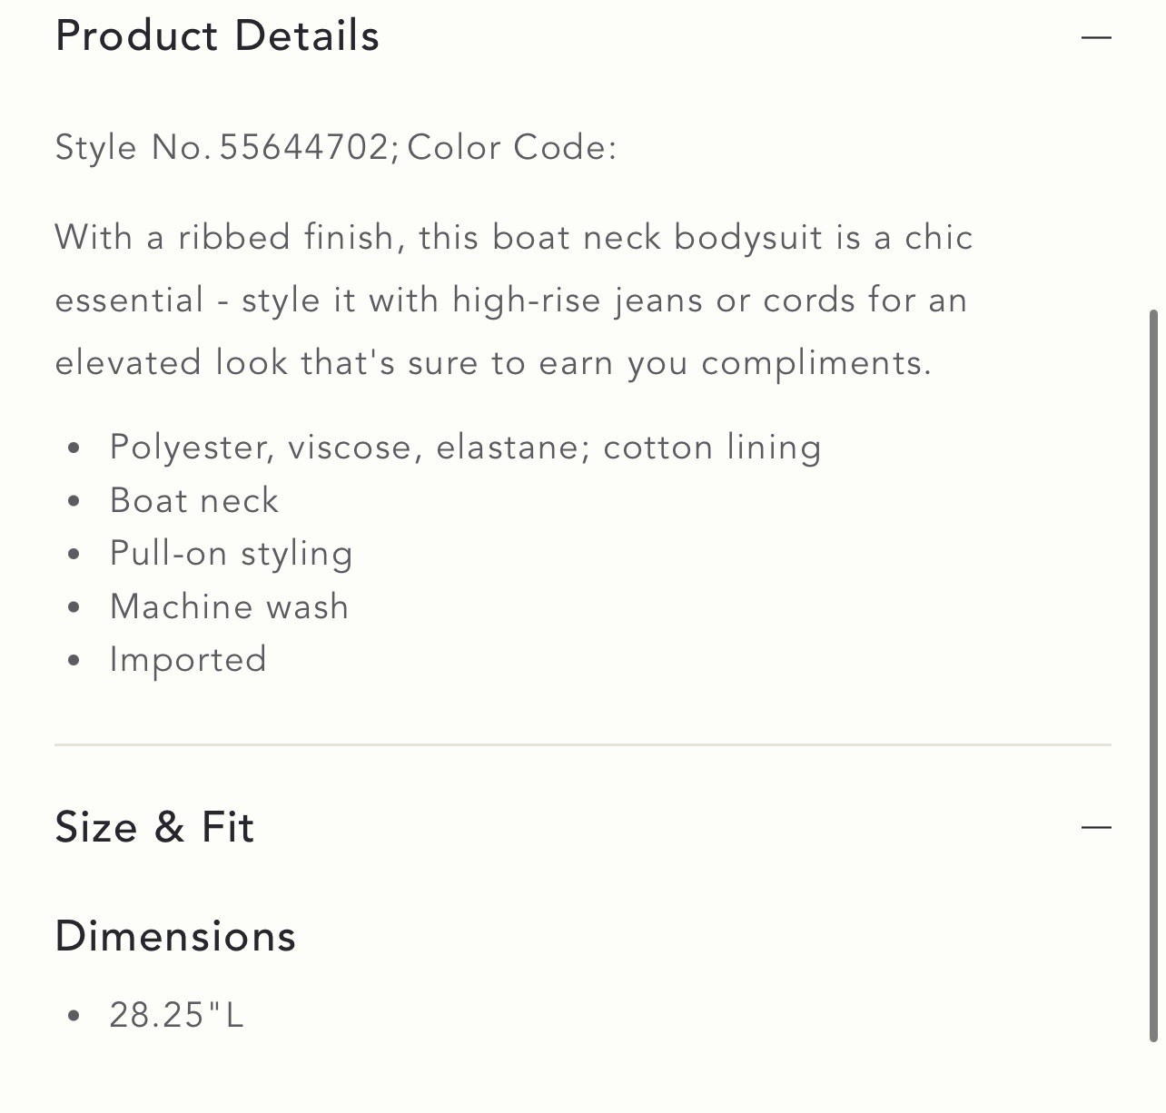
Task: Click the Machine wash bullet item
Action: tap(229, 606)
